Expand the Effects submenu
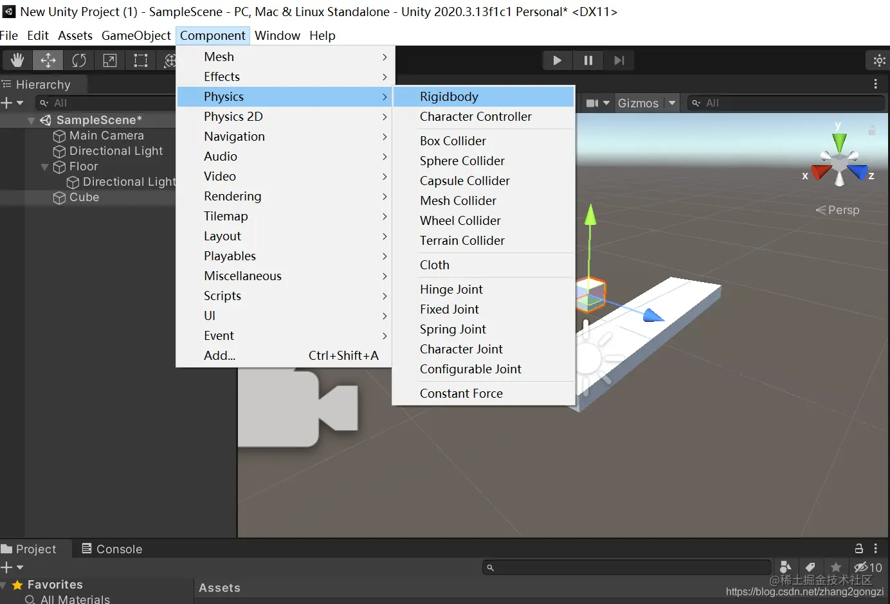The width and height of the screenshot is (890, 604). coord(285,76)
